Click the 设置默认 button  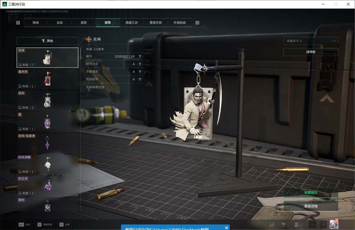tap(311, 192)
